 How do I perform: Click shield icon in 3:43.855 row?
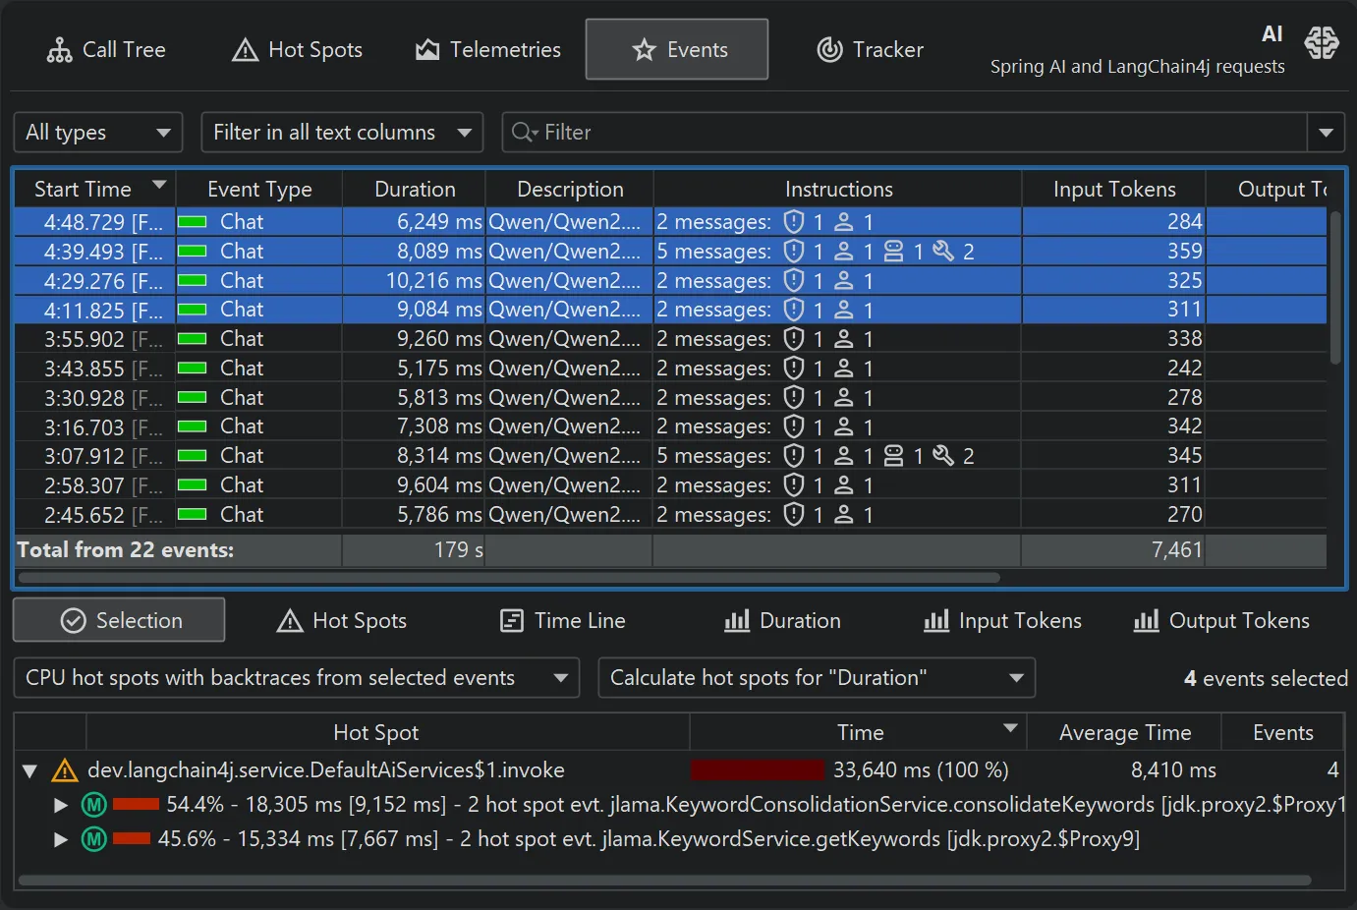pyautogui.click(x=794, y=369)
